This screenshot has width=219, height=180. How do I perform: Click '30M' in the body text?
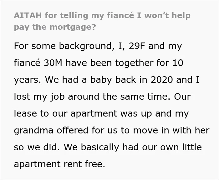click(53, 63)
